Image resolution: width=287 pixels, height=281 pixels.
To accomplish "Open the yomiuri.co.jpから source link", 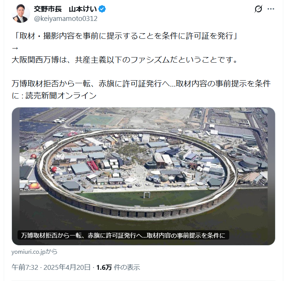I will [x=34, y=252].
